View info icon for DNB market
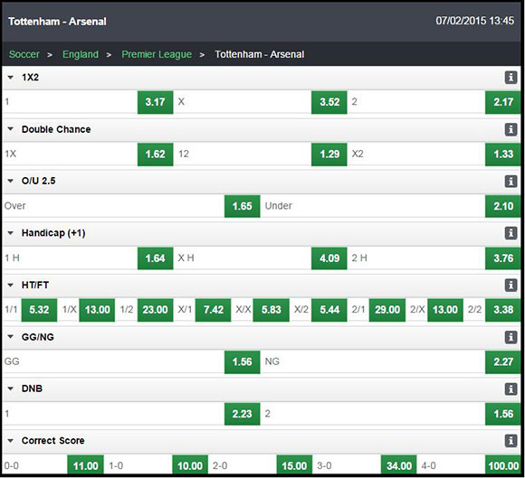 (511, 389)
